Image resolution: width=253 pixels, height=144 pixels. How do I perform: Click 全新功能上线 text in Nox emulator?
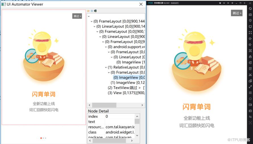197,118
